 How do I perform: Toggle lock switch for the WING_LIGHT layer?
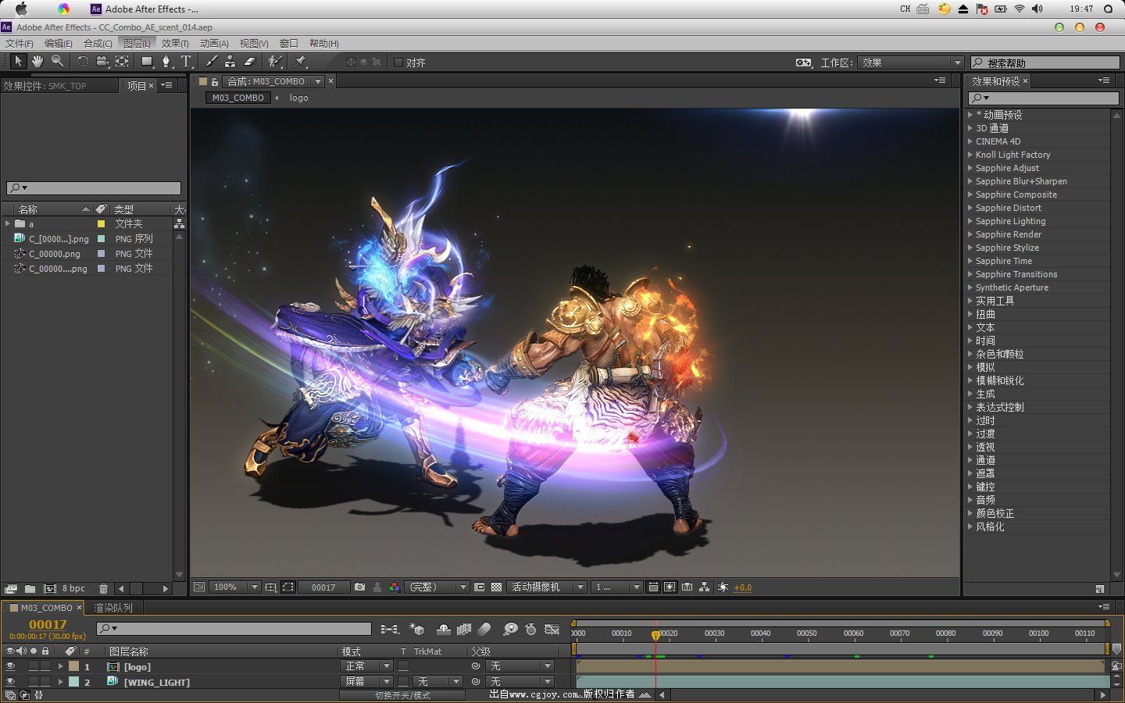45,682
